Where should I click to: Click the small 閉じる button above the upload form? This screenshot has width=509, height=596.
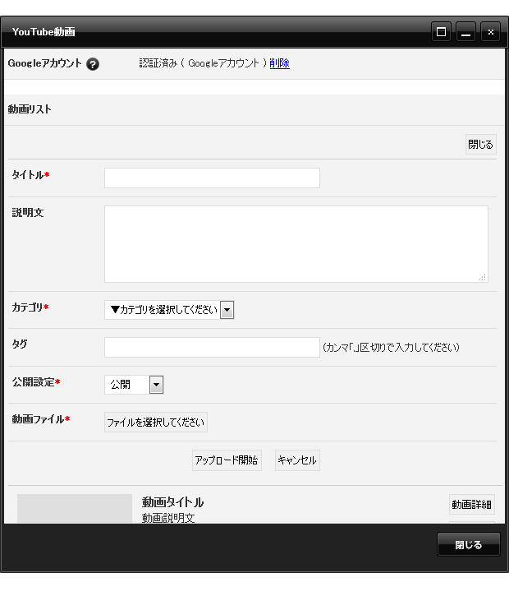481,145
